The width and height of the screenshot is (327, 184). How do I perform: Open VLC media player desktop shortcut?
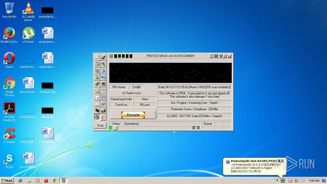pos(28,12)
